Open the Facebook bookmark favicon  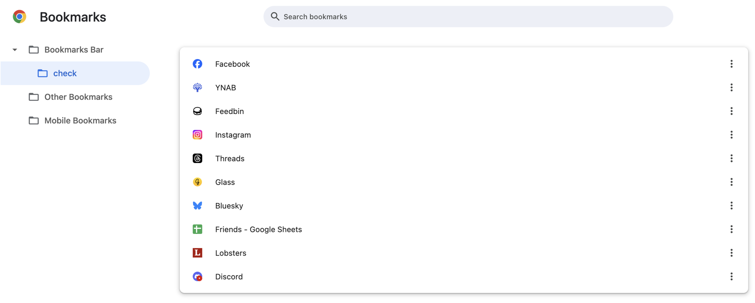[197, 64]
